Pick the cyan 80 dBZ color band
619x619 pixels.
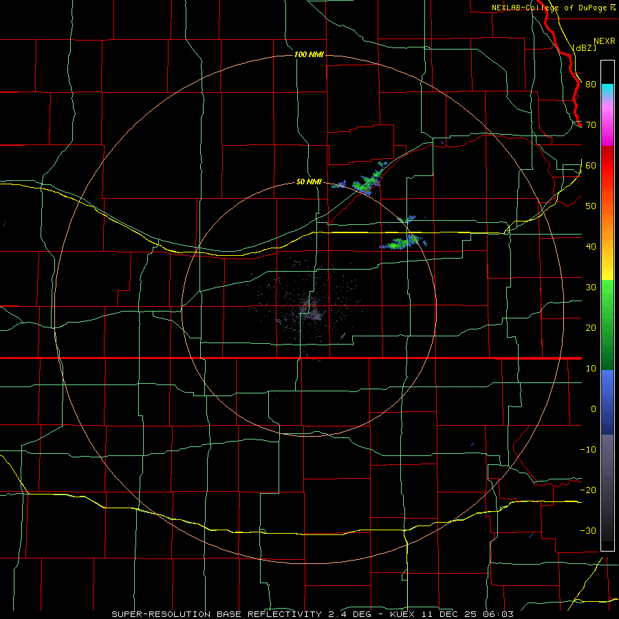(607, 91)
